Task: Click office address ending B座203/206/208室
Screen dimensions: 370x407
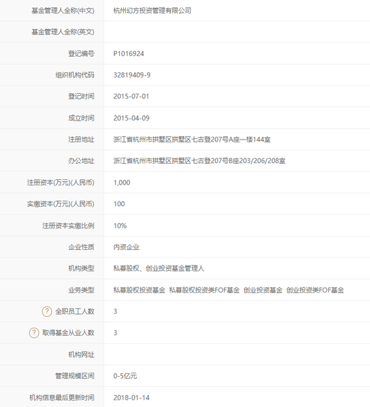Action: (x=199, y=160)
